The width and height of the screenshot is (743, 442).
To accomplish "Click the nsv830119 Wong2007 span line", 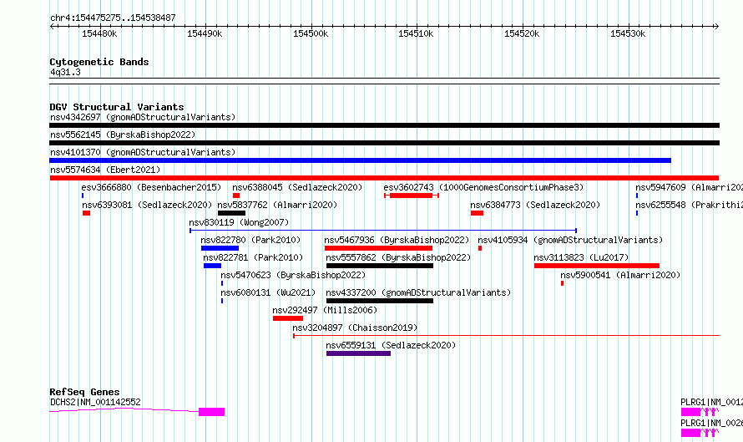I will [383, 231].
